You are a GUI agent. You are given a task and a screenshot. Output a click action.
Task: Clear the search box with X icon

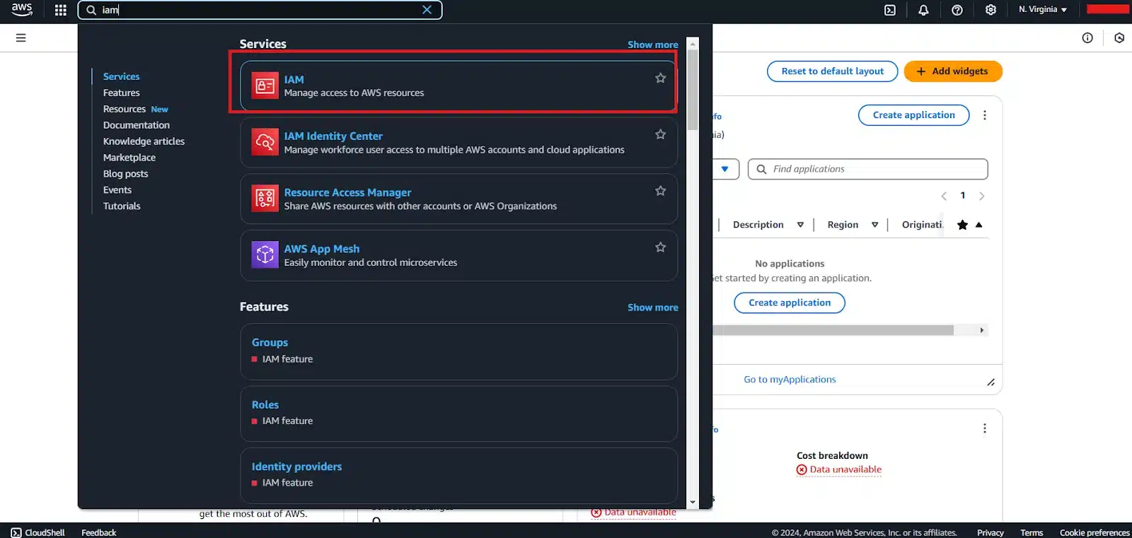point(427,10)
